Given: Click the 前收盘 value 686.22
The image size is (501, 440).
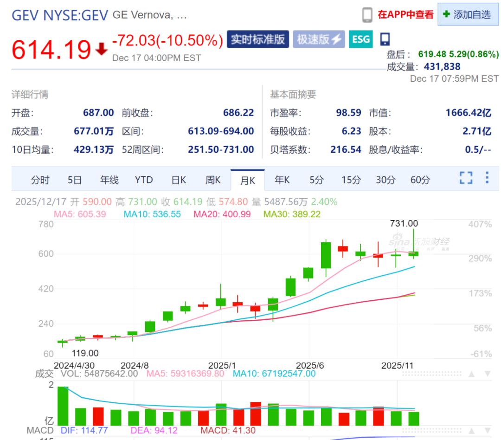Looking at the screenshot, I should point(238,113).
